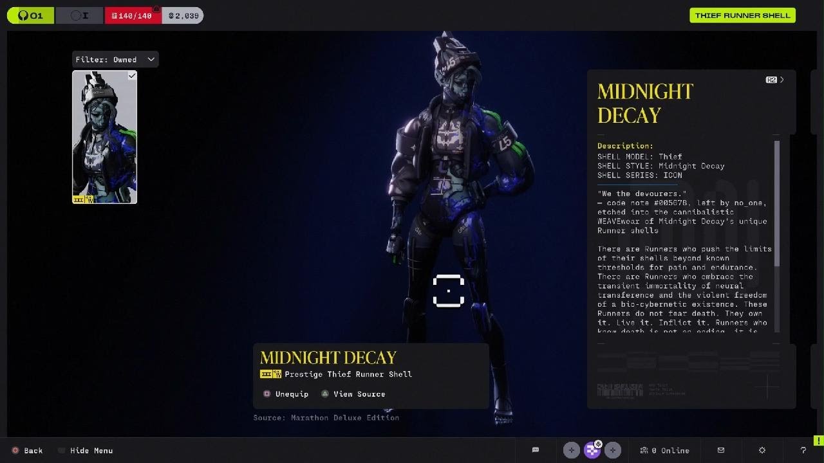Click the prestige icon beside Prestige Thief Runner Shell
The image size is (824, 463).
tap(270, 374)
